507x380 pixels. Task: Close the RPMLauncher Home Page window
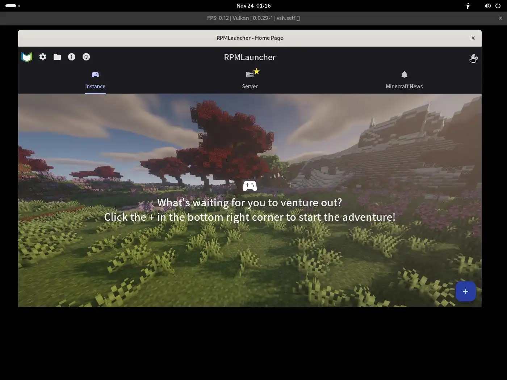[473, 38]
